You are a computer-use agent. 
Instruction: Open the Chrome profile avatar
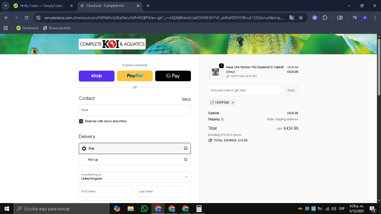(x=365, y=18)
